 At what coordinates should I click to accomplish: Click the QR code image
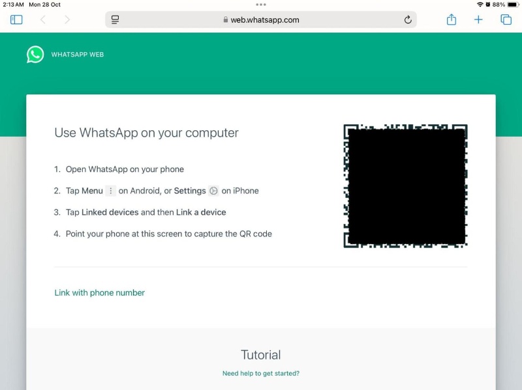405,186
